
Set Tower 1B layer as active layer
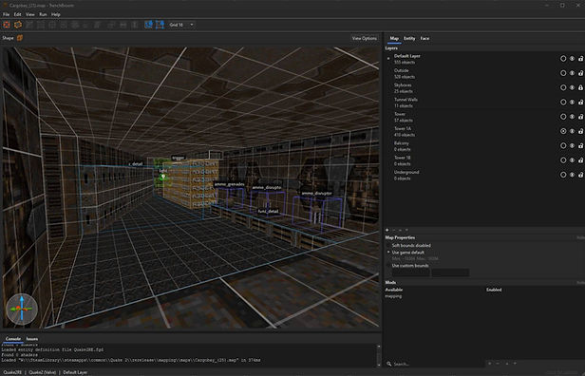click(x=563, y=160)
